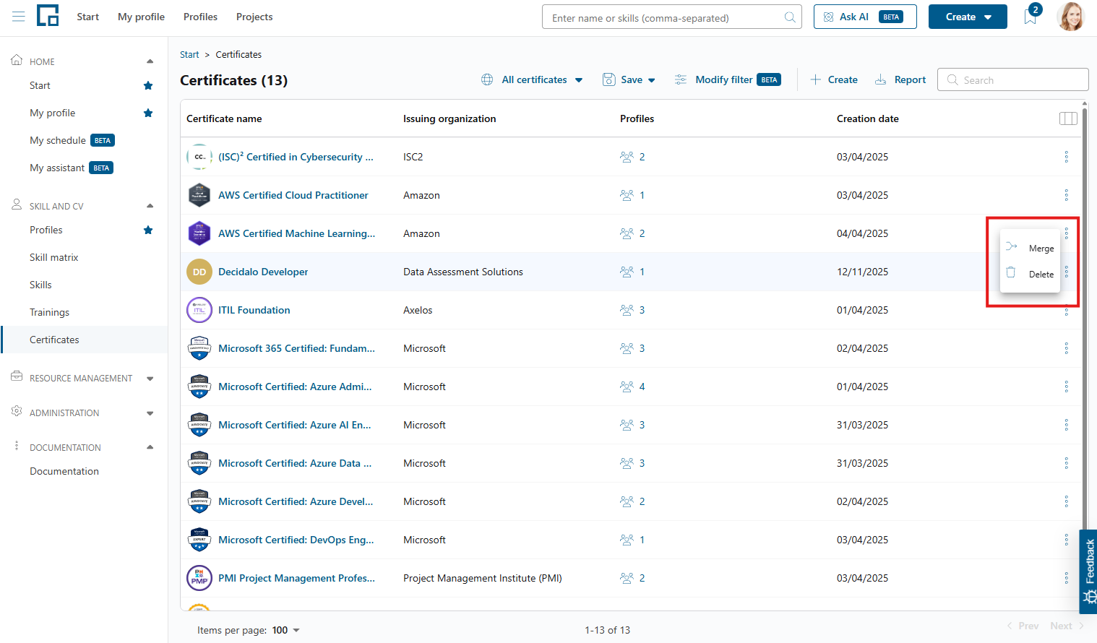
Task: Open the All certificates filter dropdown
Action: pyautogui.click(x=532, y=79)
